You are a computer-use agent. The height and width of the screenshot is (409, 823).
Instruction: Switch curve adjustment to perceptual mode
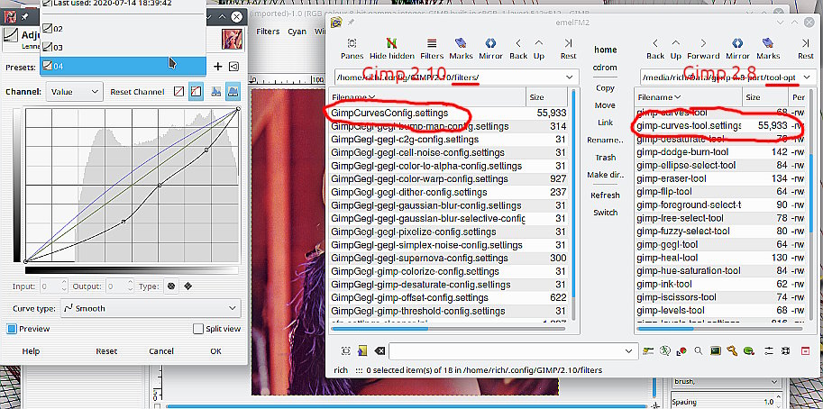196,92
